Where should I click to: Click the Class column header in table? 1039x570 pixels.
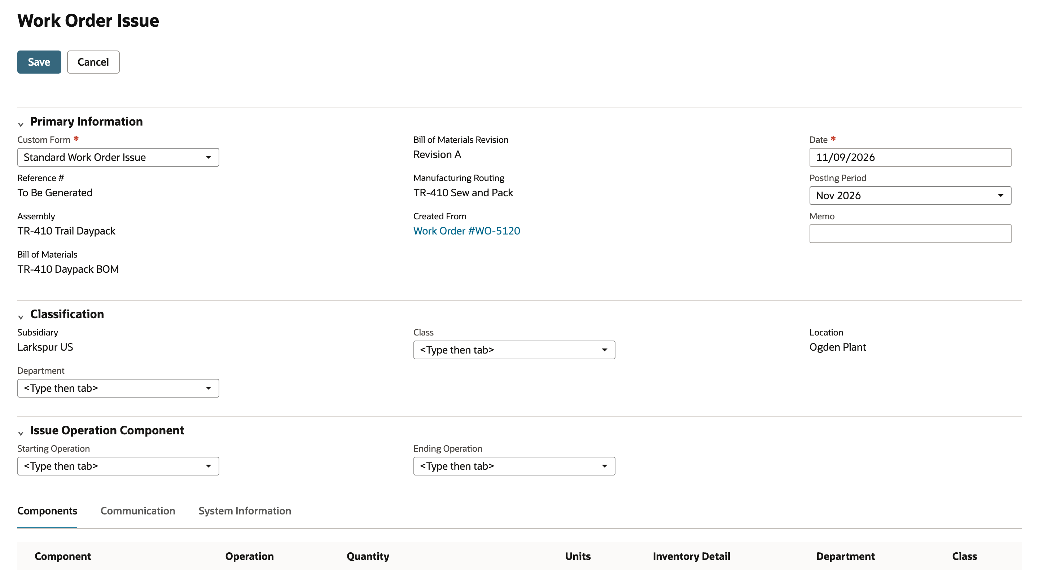pyautogui.click(x=964, y=556)
